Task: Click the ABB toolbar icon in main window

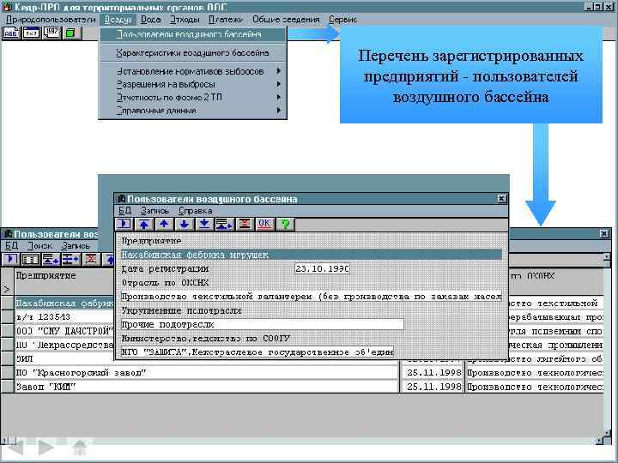Action: coord(11,33)
